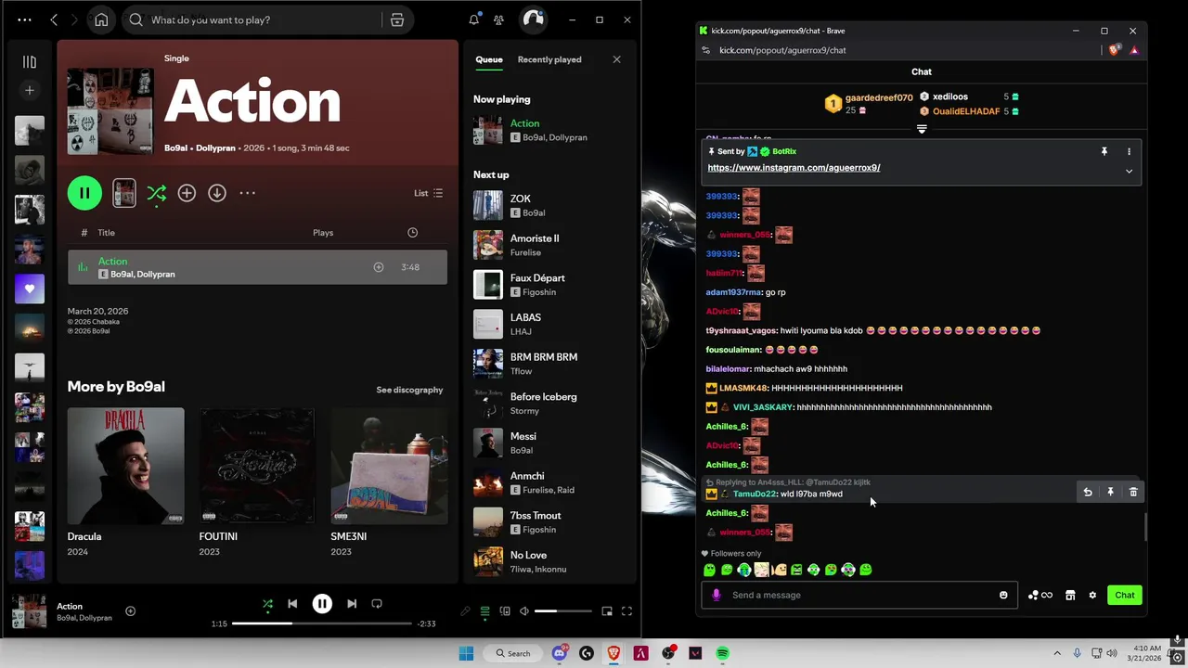Screen dimensions: 1188x668
Task: Select the Queue tab
Action: (x=489, y=59)
